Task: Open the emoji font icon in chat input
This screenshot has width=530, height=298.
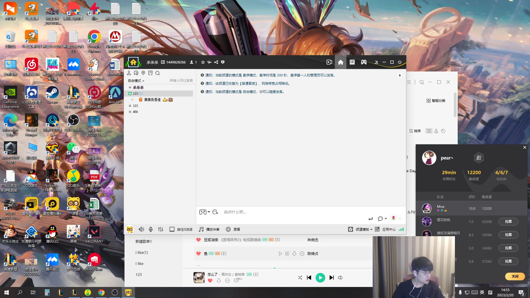Action: (215, 212)
